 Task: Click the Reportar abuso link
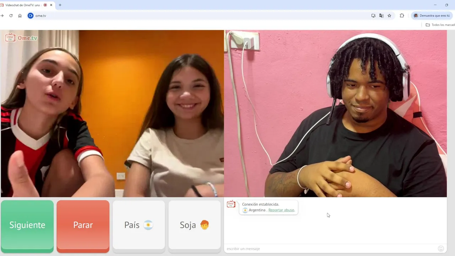(281, 210)
